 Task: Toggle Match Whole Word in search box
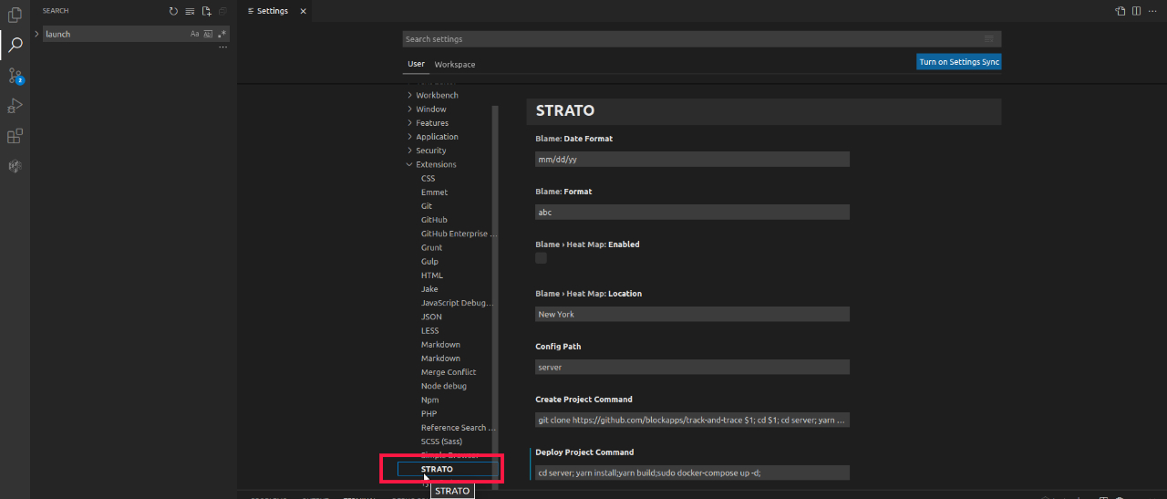point(208,34)
